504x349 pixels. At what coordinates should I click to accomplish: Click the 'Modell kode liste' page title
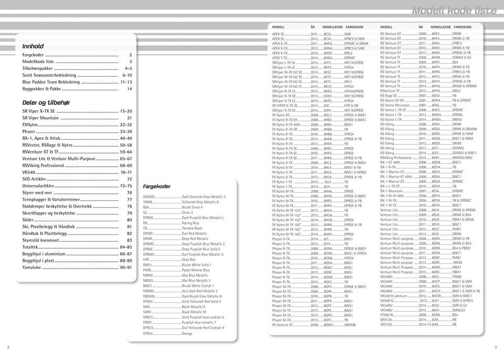[x=454, y=11]
